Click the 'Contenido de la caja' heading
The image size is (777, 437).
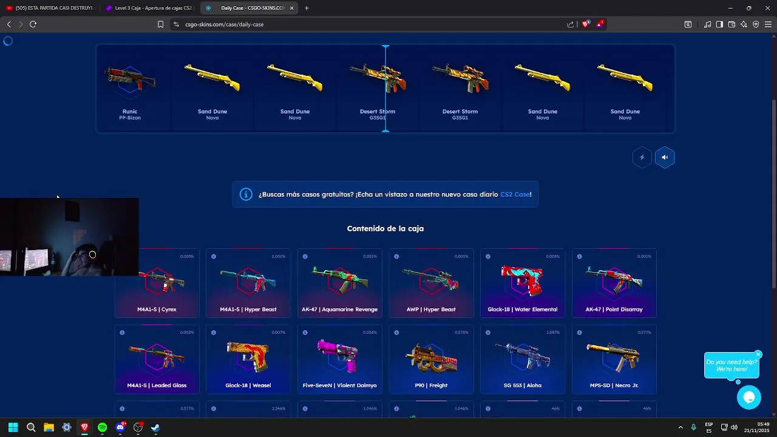click(x=385, y=229)
